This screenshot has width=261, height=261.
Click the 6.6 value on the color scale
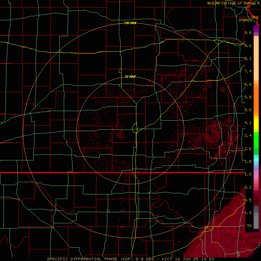248,84
